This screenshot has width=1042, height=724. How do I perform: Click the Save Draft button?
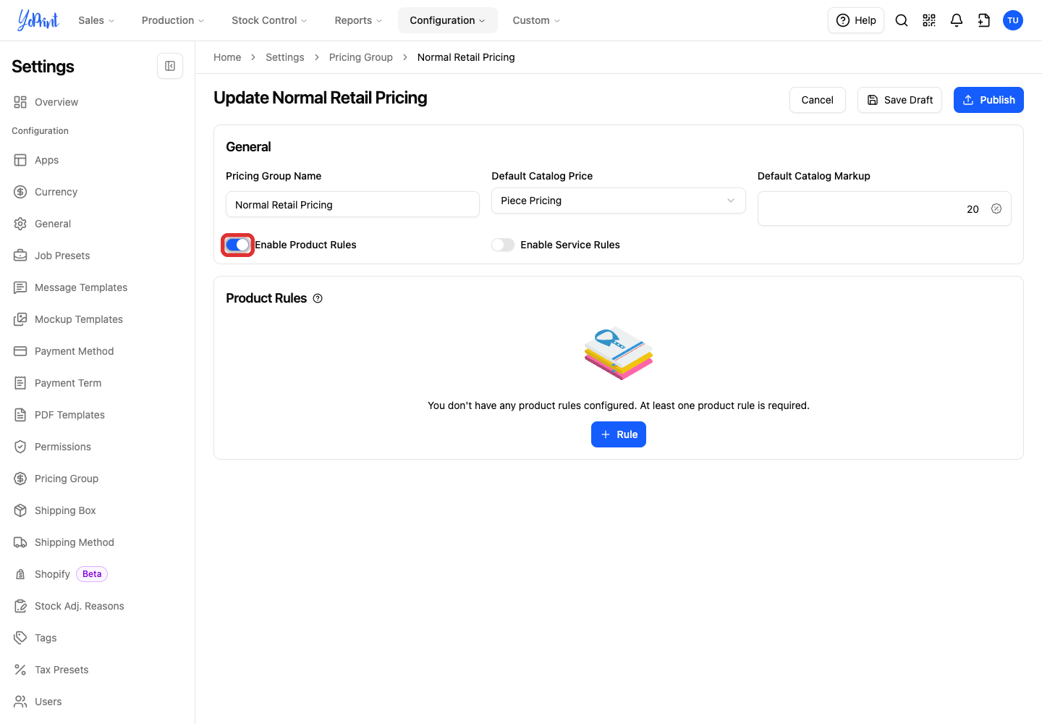click(x=899, y=100)
